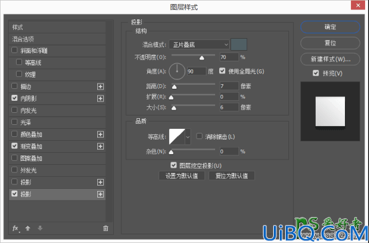
Task: Enable 颜色叠加 checkbox
Action: [x=15, y=134]
